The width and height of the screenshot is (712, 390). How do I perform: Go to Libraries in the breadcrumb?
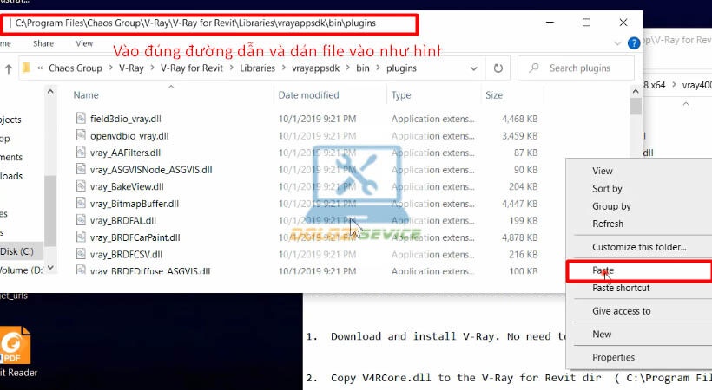tap(257, 68)
